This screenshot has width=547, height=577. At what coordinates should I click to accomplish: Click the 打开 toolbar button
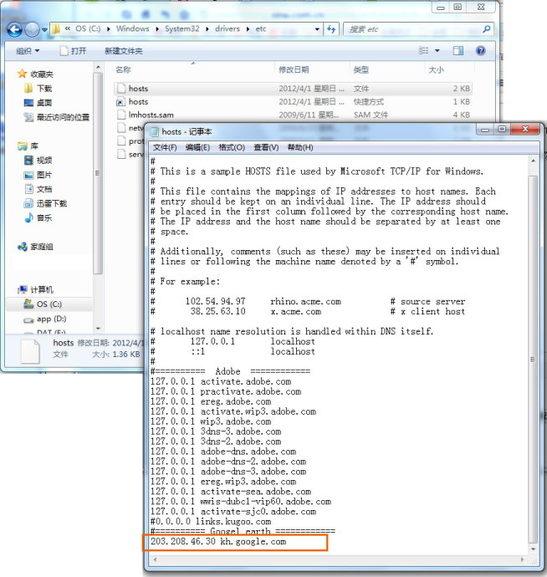(74, 51)
